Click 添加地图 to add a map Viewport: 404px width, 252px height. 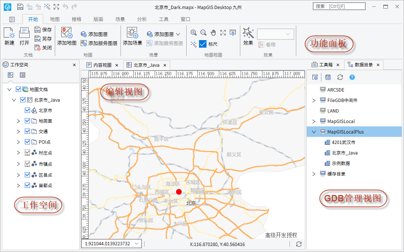click(67, 36)
